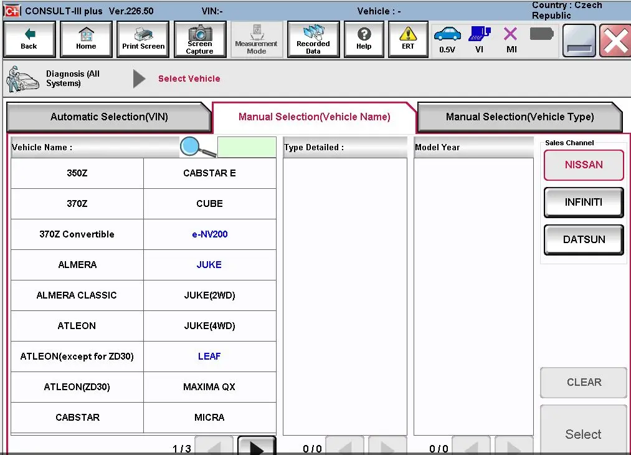Select NISSAN sales channel
This screenshot has width=631, height=455.
[x=583, y=165]
